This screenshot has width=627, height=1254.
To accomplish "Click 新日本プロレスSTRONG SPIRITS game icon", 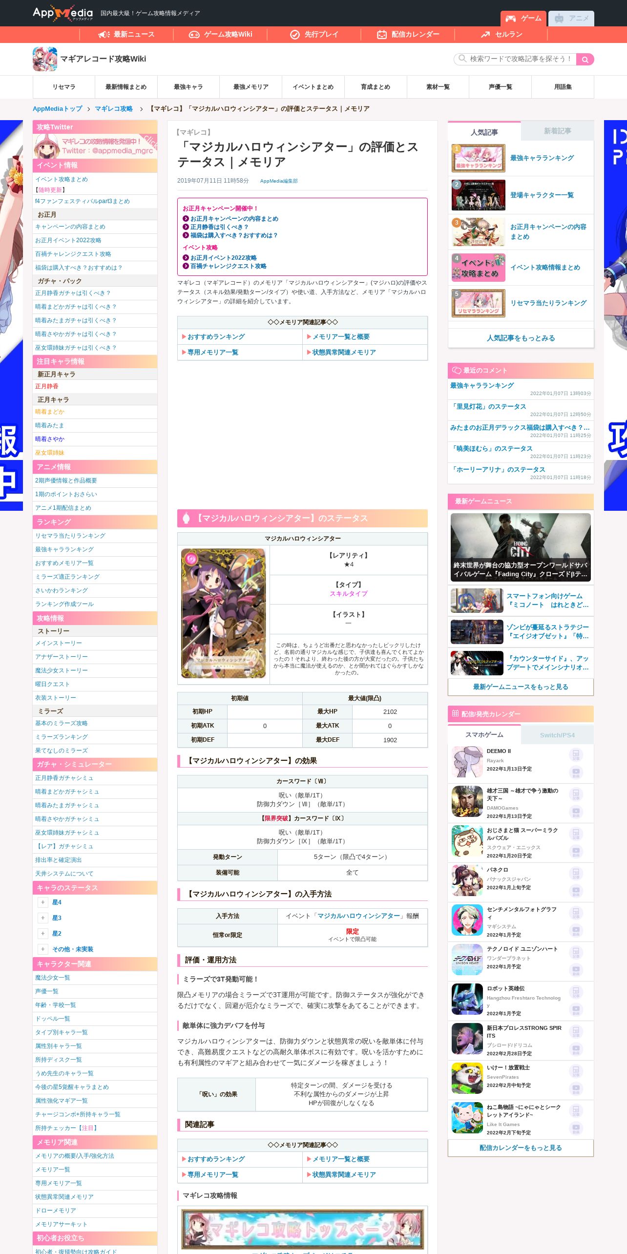I will coord(467,1039).
